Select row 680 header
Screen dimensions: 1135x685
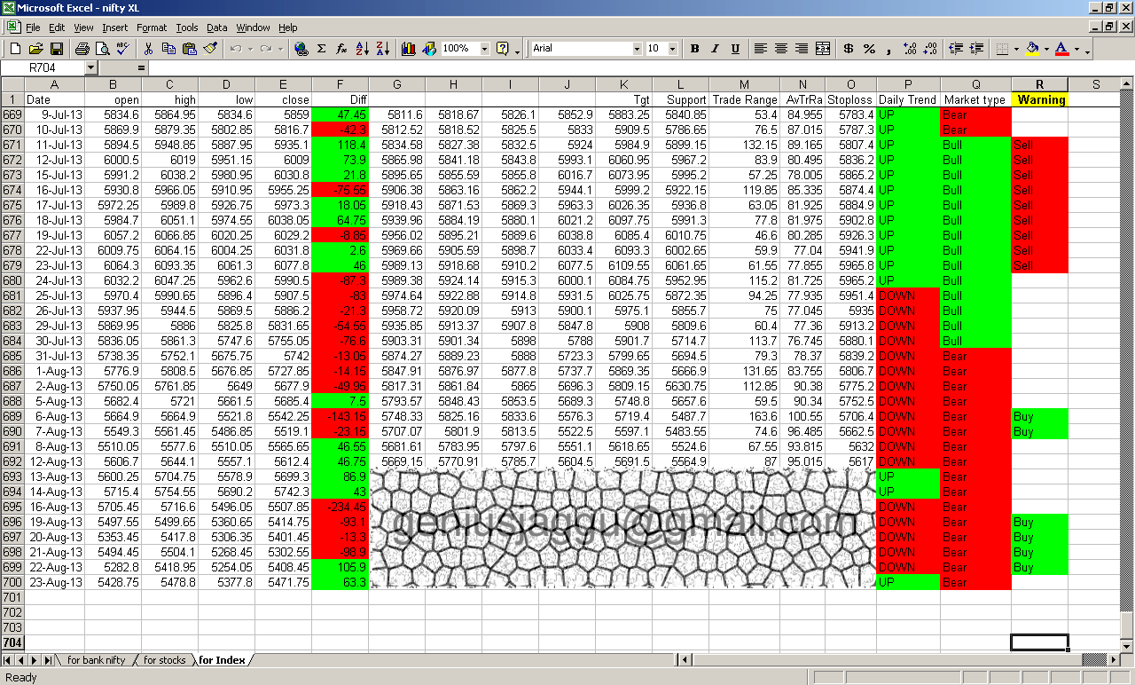tap(12, 280)
